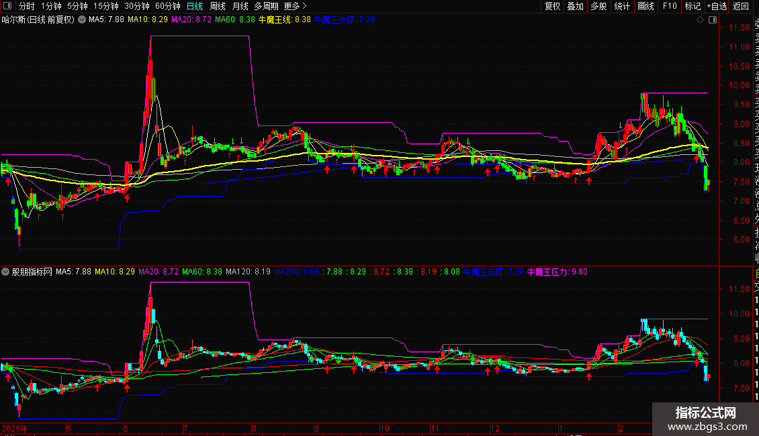Switch to 分时 intraday view
The image size is (759, 436).
[x=26, y=6]
